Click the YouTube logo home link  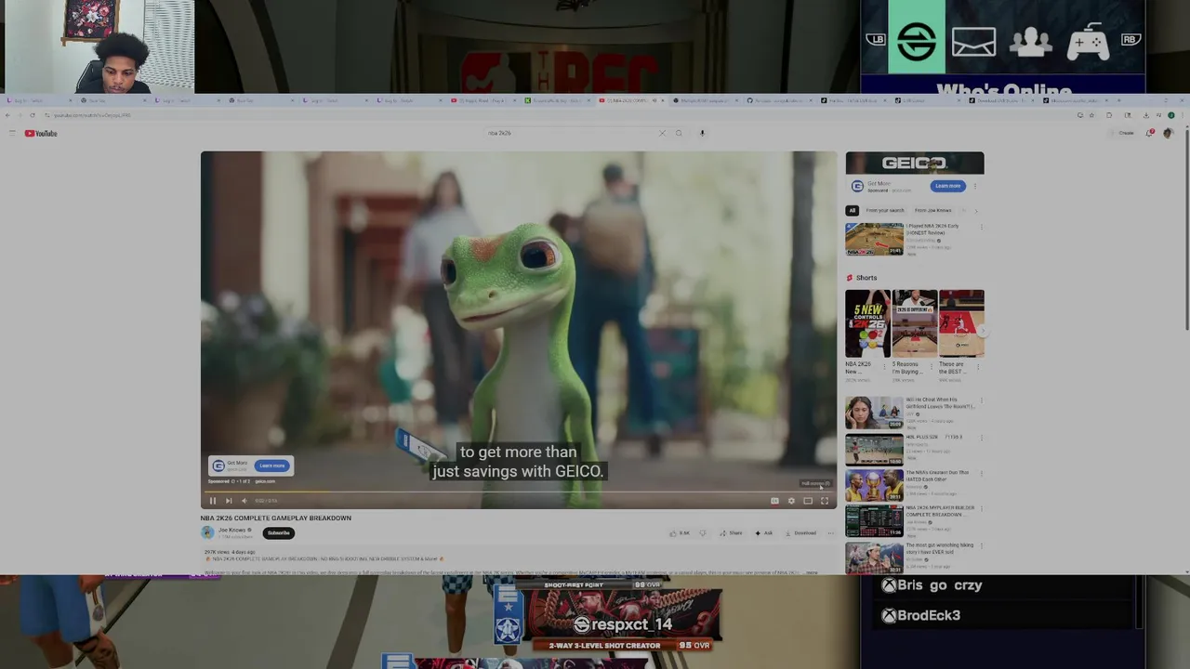coord(41,134)
